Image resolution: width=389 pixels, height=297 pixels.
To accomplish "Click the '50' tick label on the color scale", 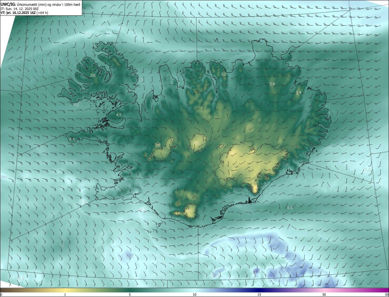I will click(x=387, y=295).
